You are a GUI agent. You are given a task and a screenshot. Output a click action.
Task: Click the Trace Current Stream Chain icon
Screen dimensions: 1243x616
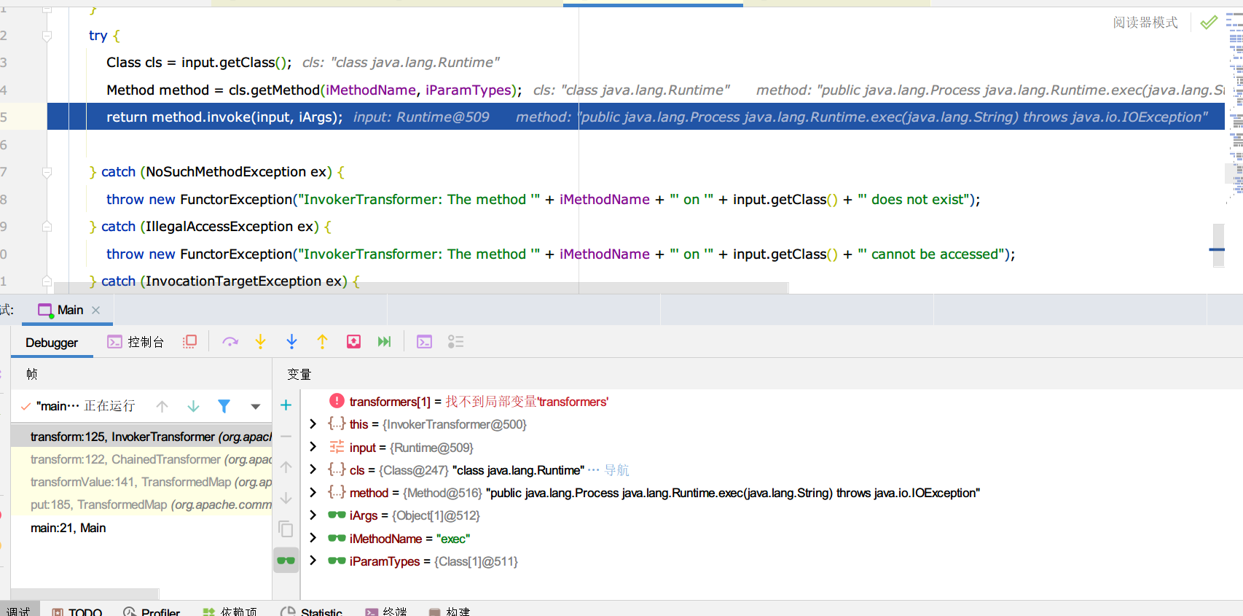[456, 342]
